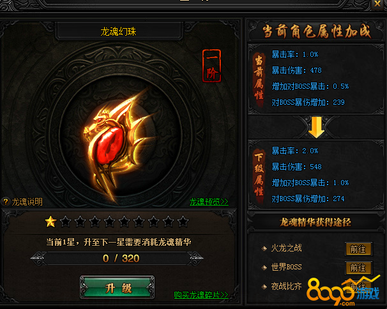Viewport: 387px width, 309px height.
Task: Go to 世界BOSS via 前往 button
Action: pos(358,268)
